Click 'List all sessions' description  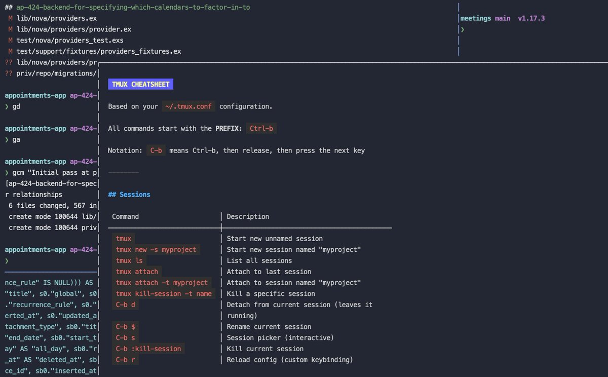pos(259,260)
